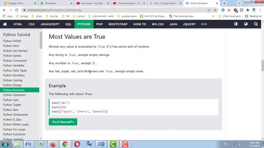
Task: Click the sidebar scrollbar thumb
Action: pos(41,40)
